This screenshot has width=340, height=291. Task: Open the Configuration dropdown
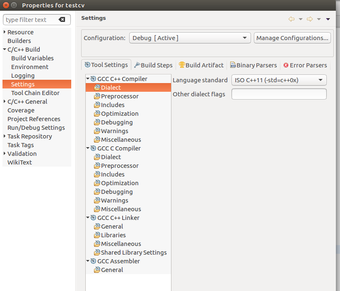(x=190, y=38)
